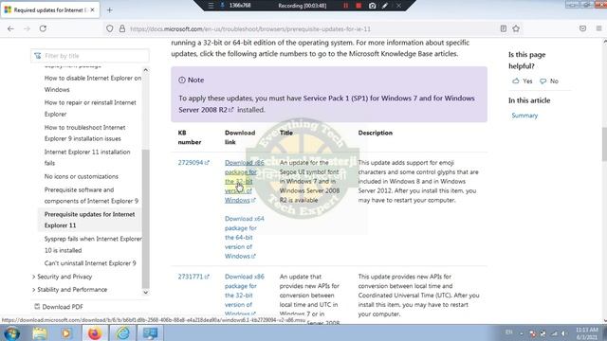This screenshot has width=607, height=341.
Task: Expand the Security and Privacy section
Action: [x=64, y=277]
